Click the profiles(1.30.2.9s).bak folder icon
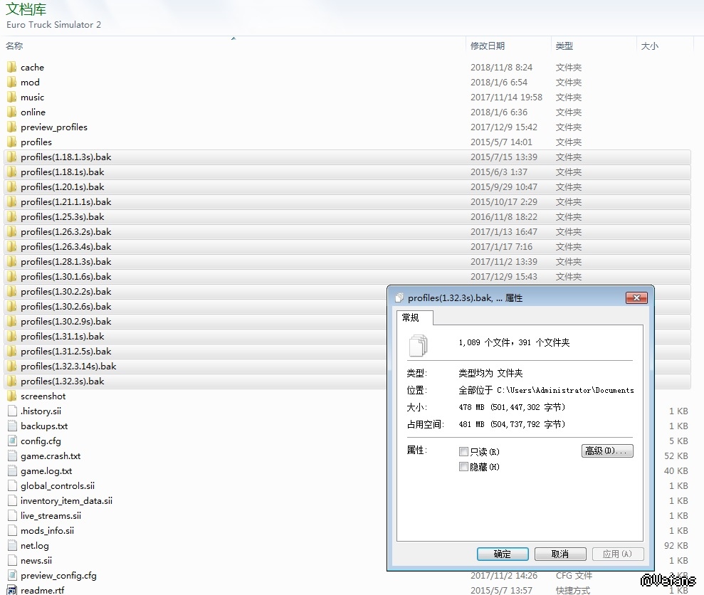704x595 pixels. tap(11, 322)
